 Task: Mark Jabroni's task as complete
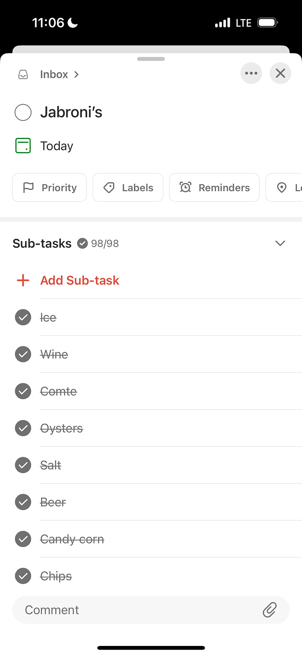click(23, 112)
